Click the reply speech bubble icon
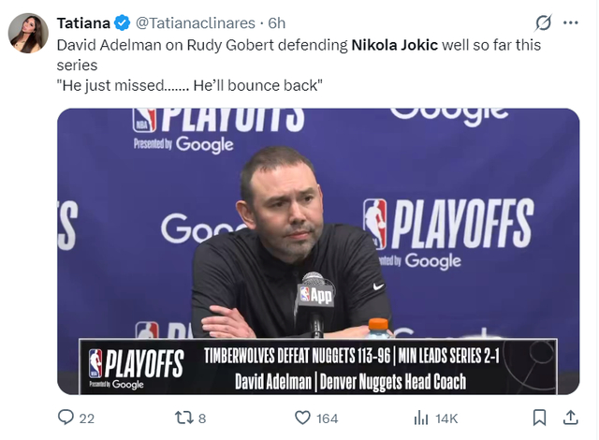This screenshot has width=599, height=440. pos(66,418)
